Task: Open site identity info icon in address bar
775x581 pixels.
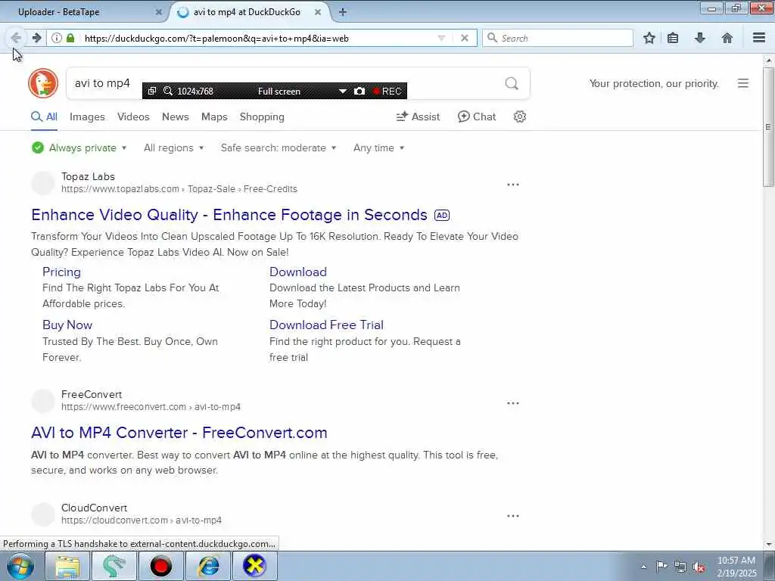Action: (57, 38)
